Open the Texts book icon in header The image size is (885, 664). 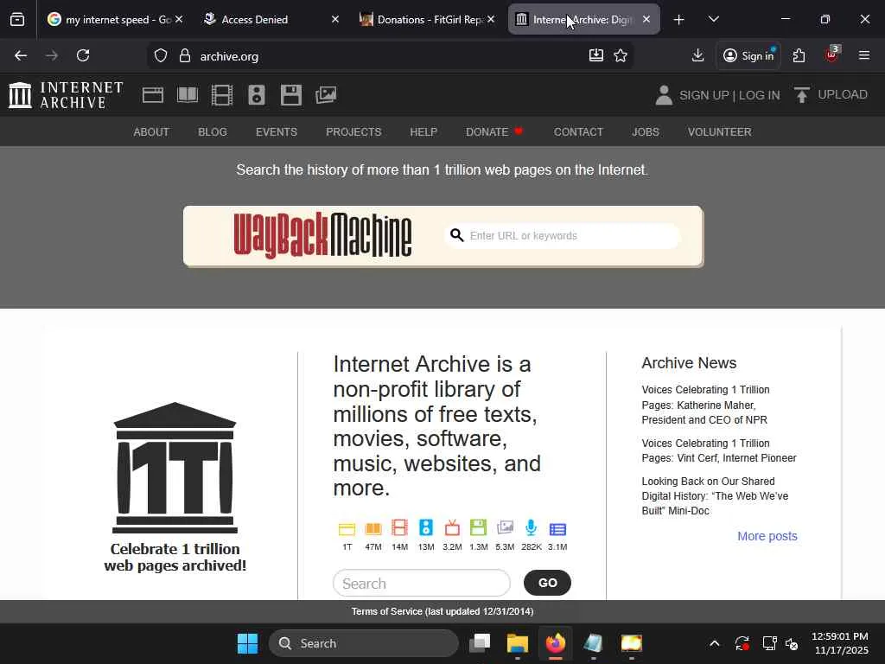pos(188,95)
